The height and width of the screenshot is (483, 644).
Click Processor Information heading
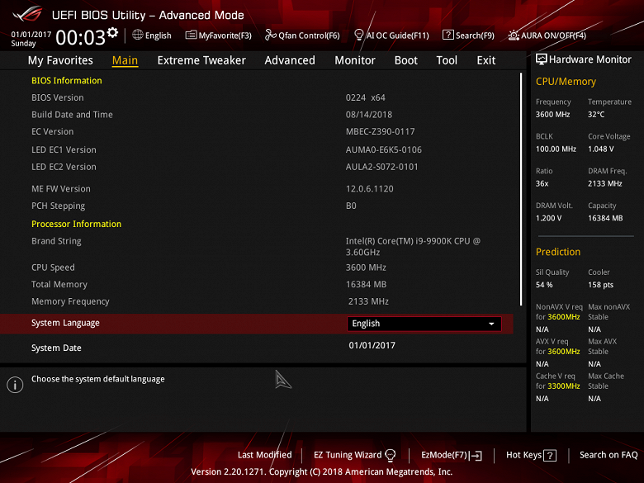point(77,224)
